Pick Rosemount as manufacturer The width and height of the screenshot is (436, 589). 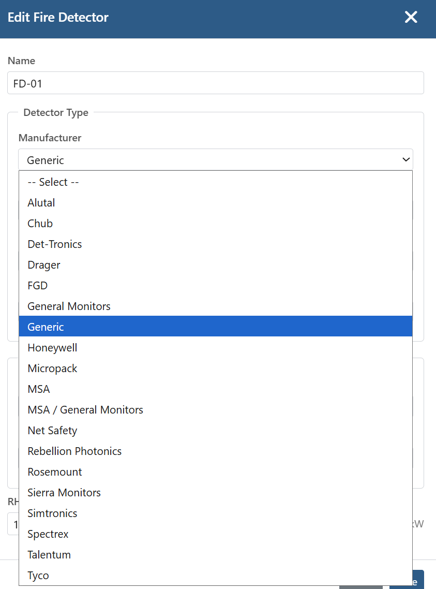[216, 472]
